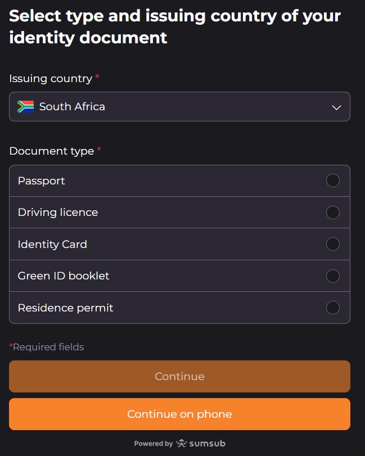Click the Driving licence row label
The width and height of the screenshot is (365, 456).
[x=58, y=212]
